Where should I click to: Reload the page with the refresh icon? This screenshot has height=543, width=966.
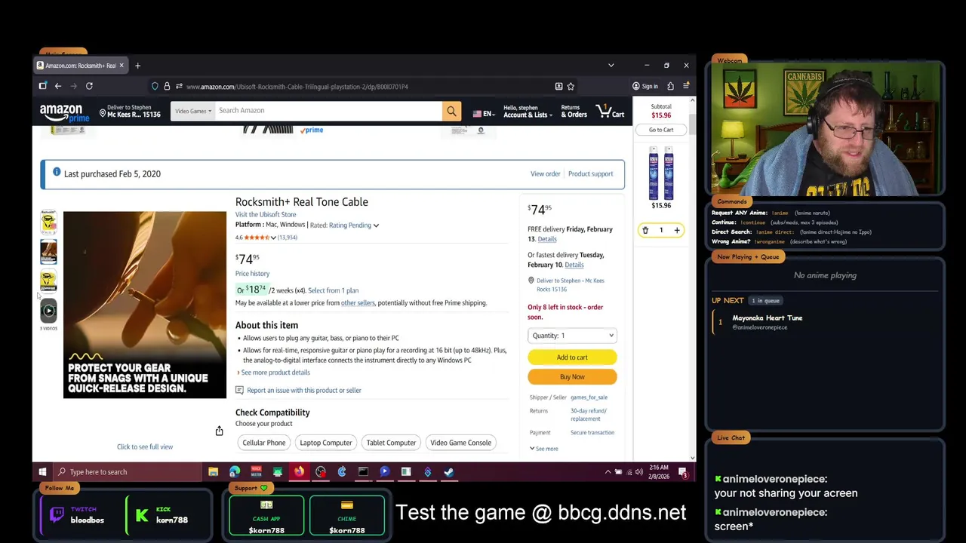click(89, 86)
